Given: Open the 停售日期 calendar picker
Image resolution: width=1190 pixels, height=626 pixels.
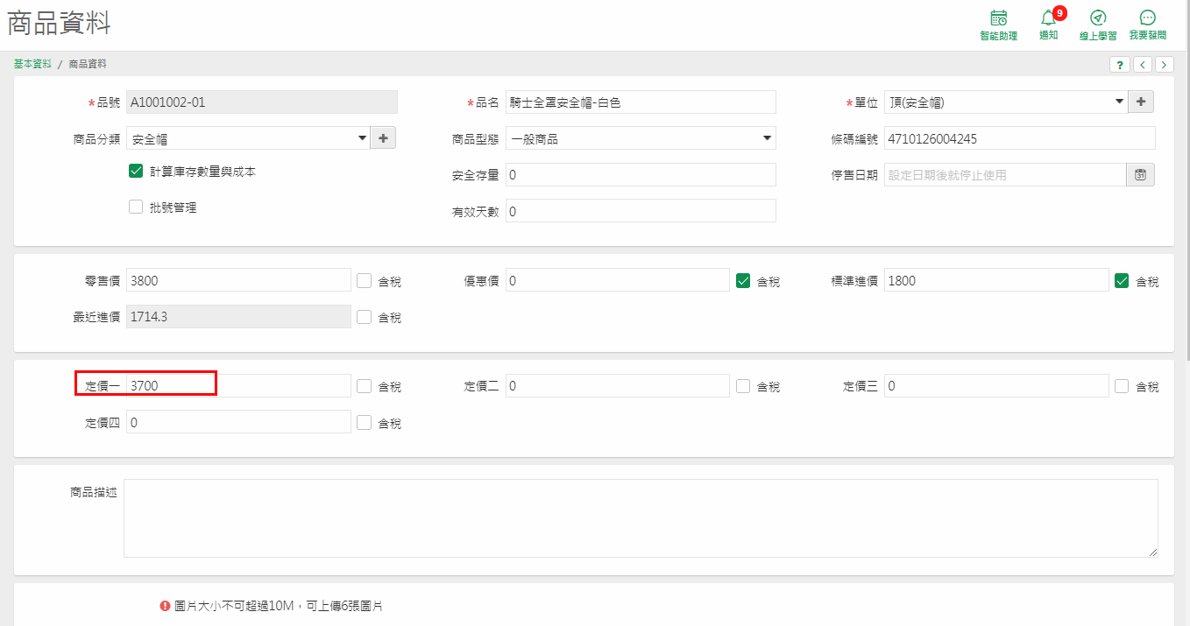Looking at the screenshot, I should pos(1141,175).
